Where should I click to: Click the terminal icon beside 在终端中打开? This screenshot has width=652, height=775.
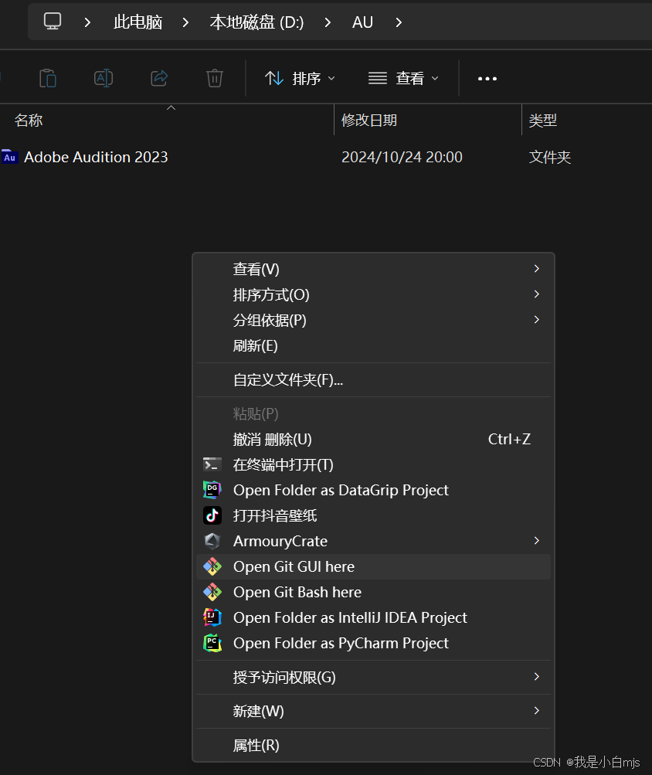212,464
